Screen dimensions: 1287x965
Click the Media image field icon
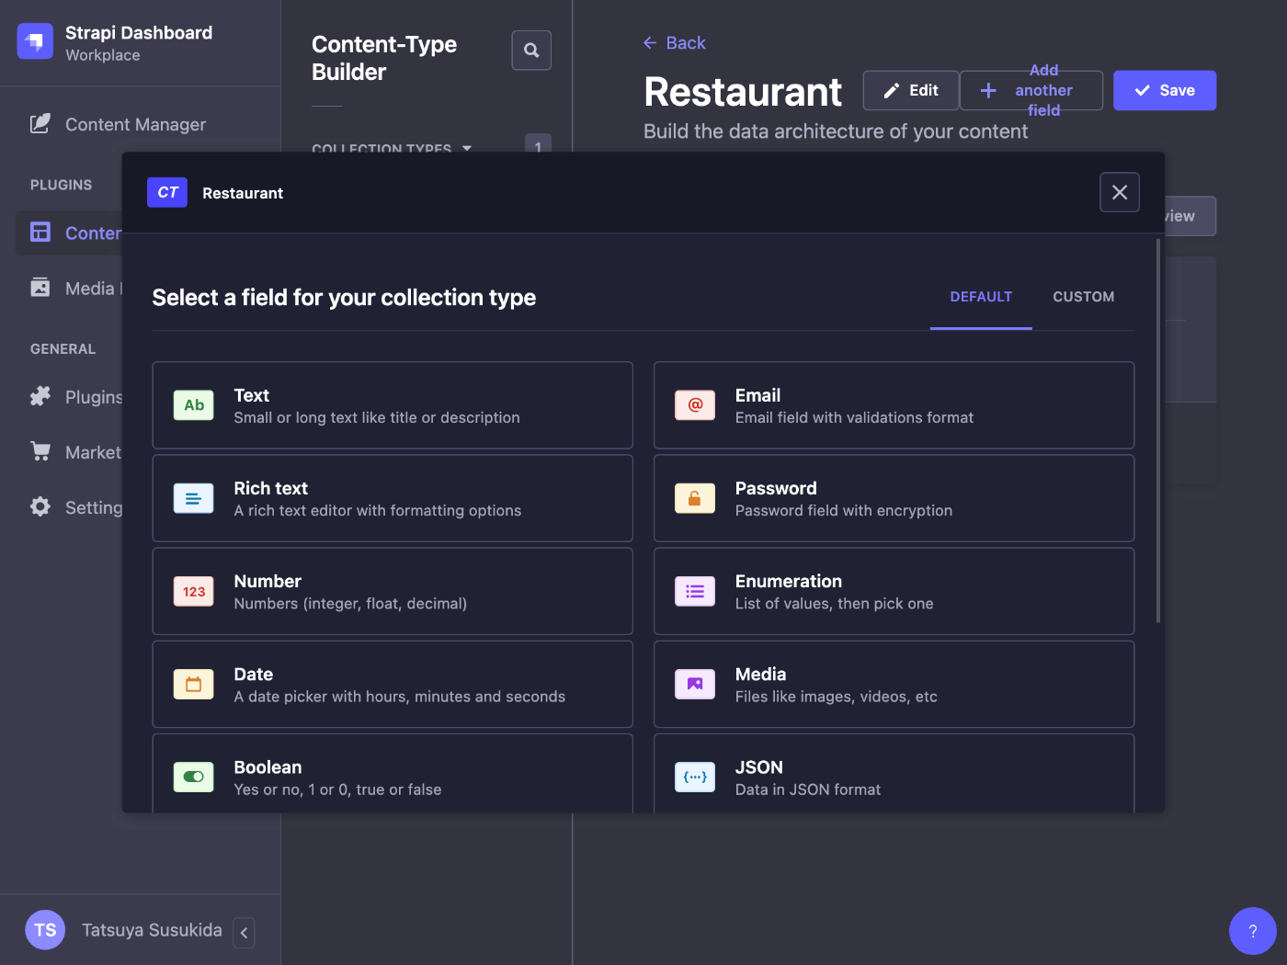695,684
